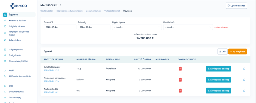Image resolution: width=256 pixels, height=103 pixels.
Task: Click the Dátumig date field
Action: 94,27
